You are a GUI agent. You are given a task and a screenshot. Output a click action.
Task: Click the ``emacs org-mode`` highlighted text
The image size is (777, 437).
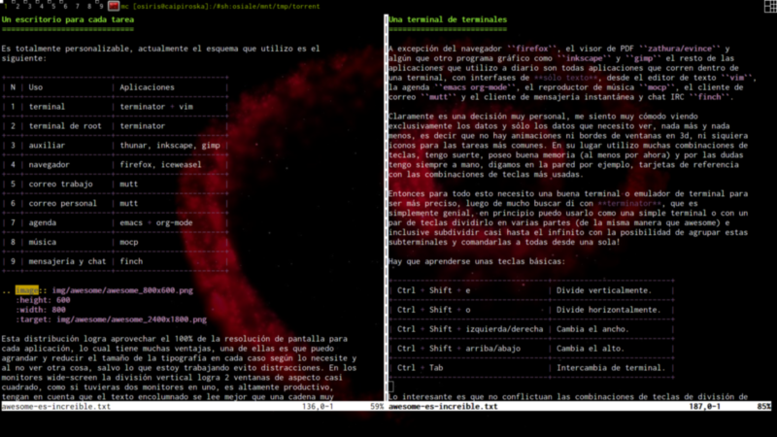475,87
